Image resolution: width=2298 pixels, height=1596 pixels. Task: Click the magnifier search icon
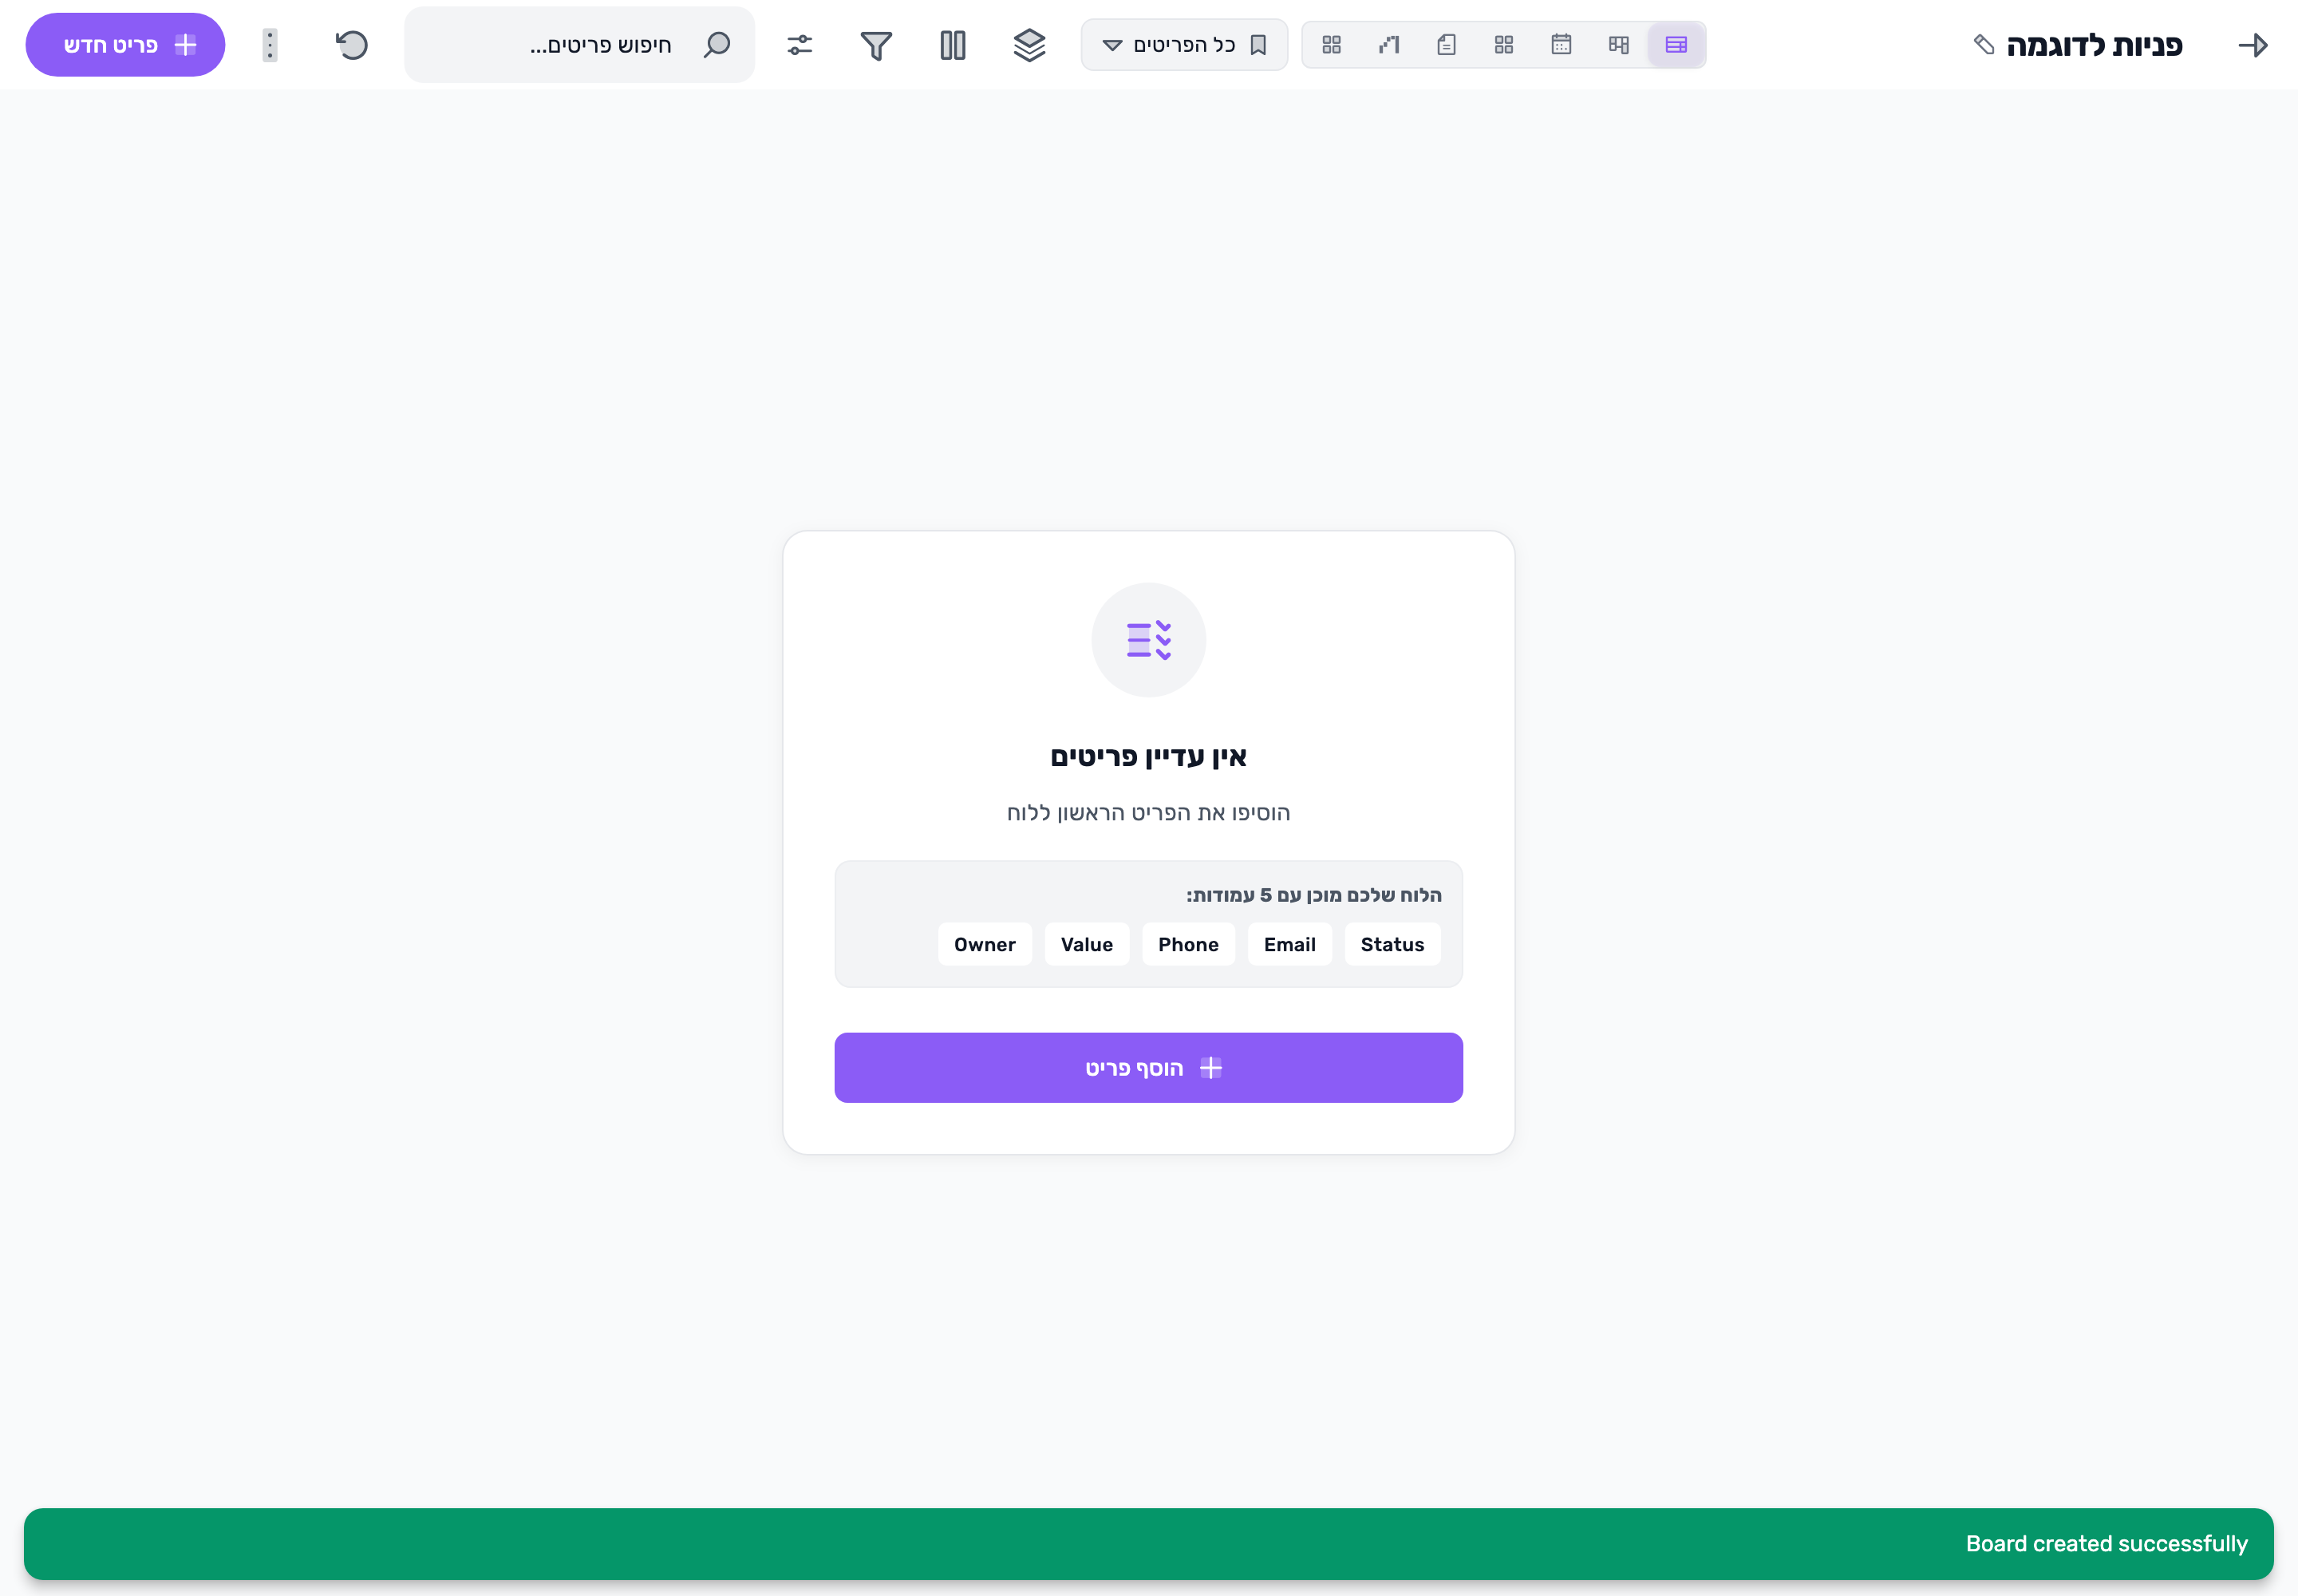717,45
